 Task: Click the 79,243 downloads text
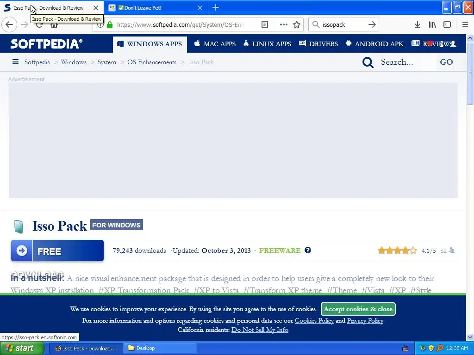[139, 251]
